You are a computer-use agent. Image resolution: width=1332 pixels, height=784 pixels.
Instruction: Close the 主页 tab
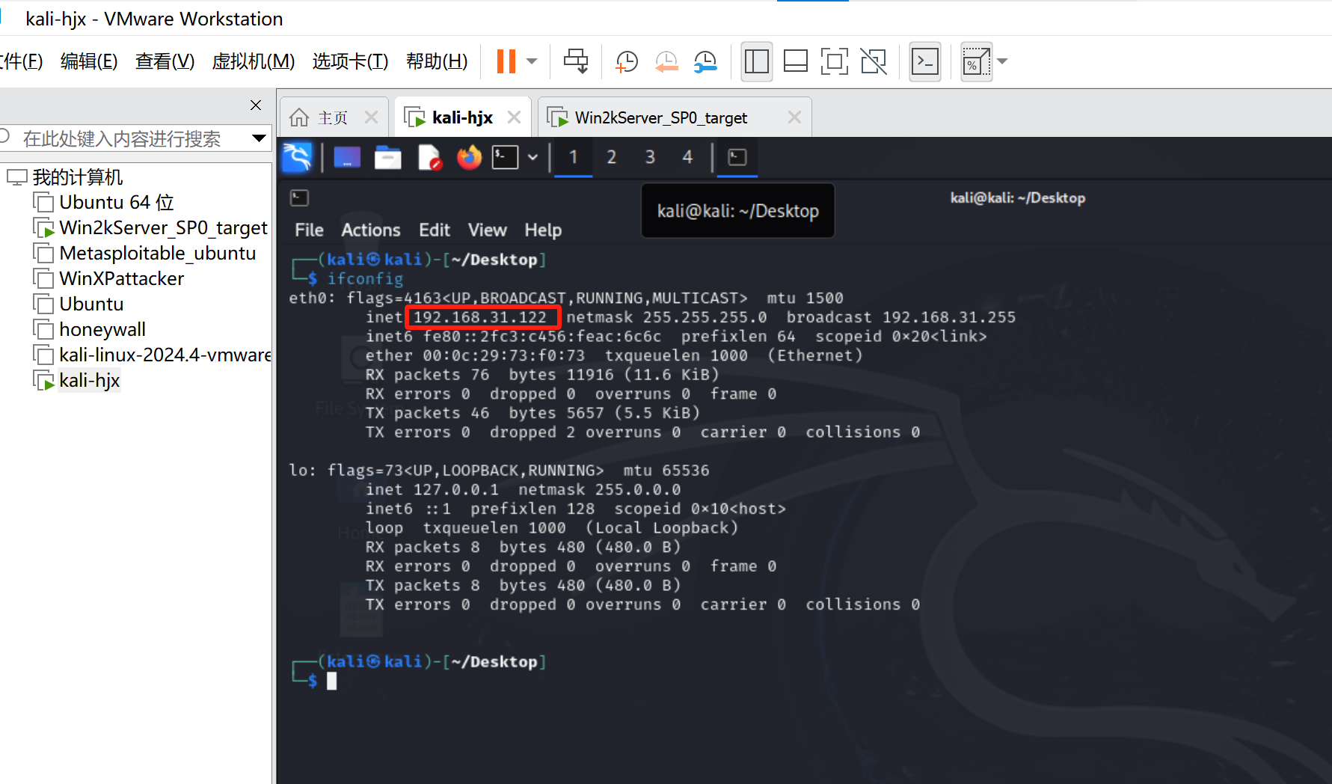(x=371, y=117)
